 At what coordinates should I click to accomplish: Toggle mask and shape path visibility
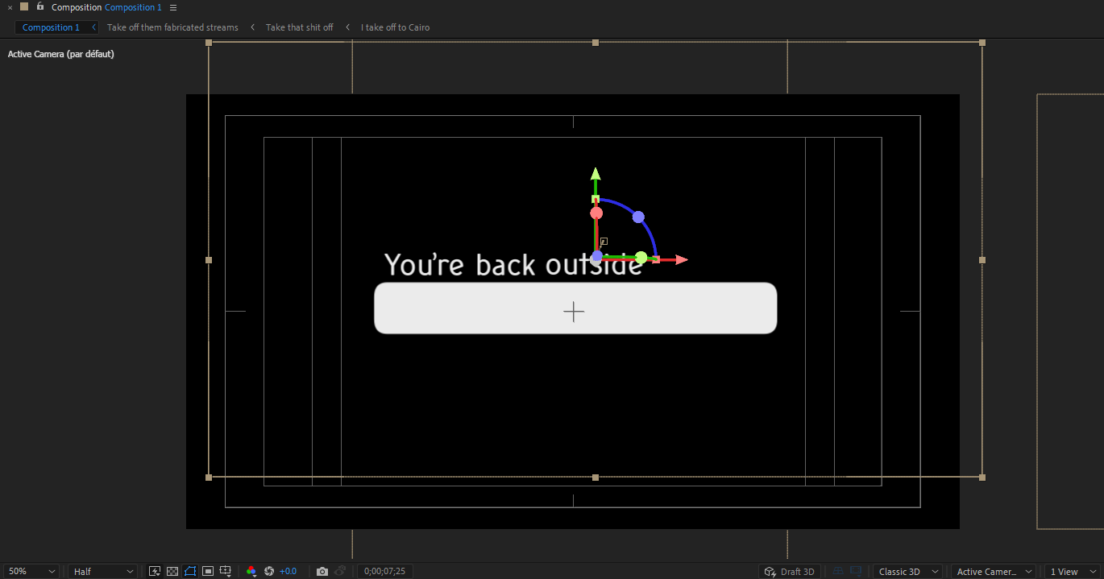pos(190,572)
